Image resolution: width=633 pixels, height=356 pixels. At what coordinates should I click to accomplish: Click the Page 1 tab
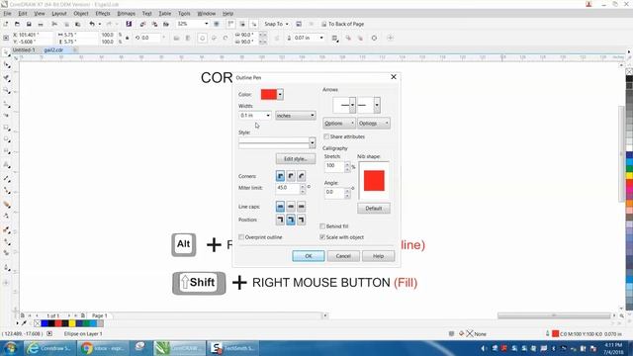(x=99, y=315)
